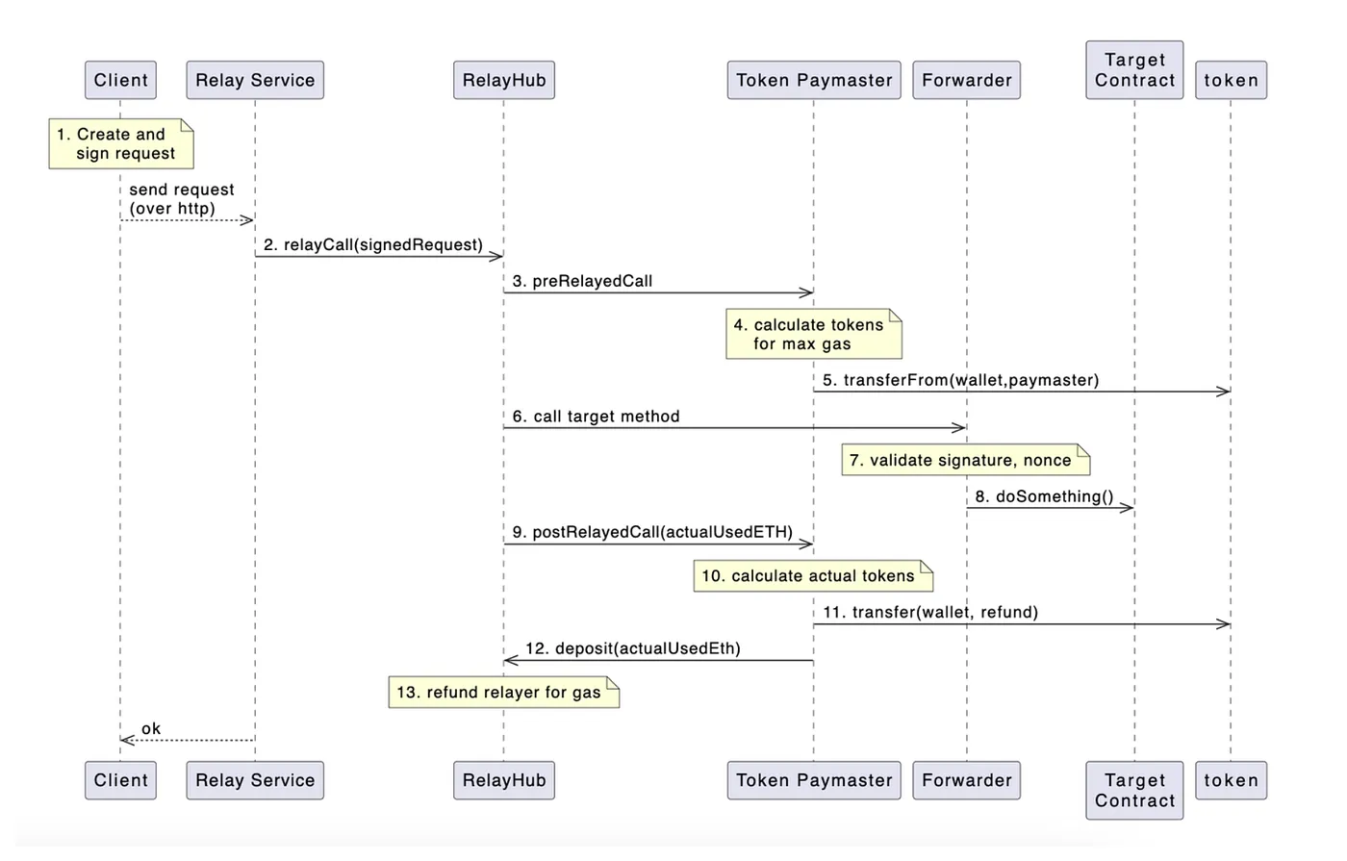Click the "10. calculate actual tokens" note
The image size is (1347, 861).
pyautogui.click(x=813, y=576)
